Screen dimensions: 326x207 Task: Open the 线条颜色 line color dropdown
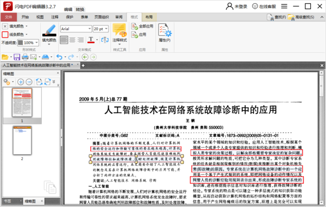(x=27, y=34)
